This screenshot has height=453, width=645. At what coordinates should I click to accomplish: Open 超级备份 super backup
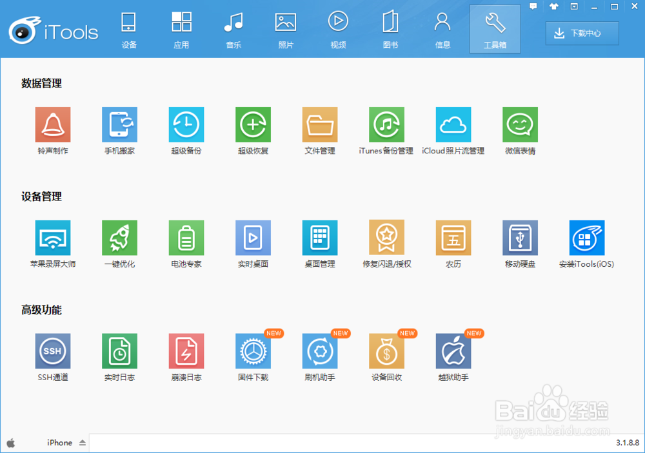click(x=186, y=124)
